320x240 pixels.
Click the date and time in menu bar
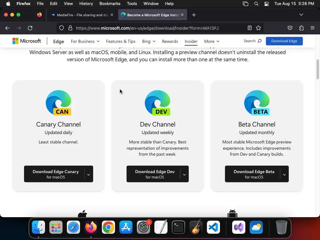click(294, 4)
